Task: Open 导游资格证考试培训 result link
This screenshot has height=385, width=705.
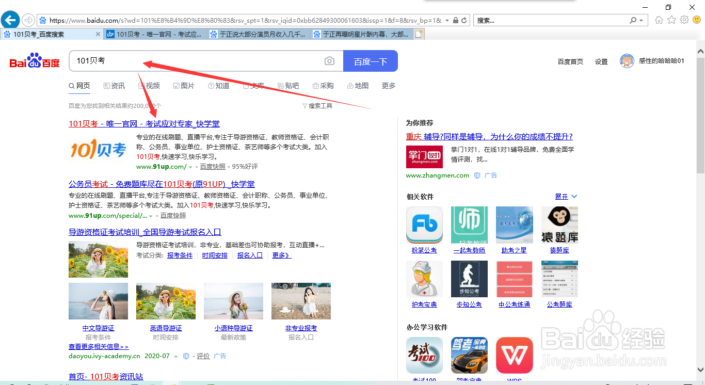Action: pos(145,232)
